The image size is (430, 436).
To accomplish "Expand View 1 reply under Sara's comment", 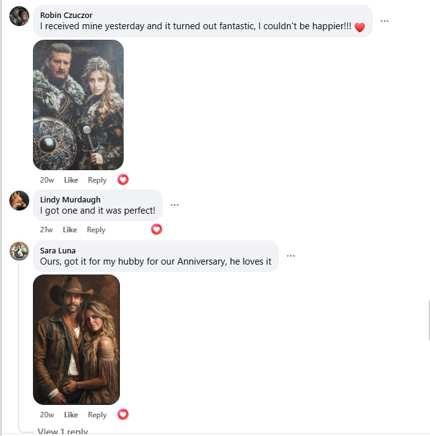I will pos(63,432).
